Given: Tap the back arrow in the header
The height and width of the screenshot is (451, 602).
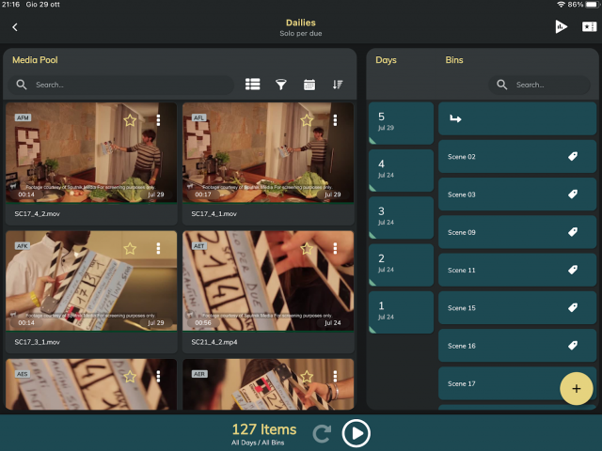Looking at the screenshot, I should click(x=15, y=27).
